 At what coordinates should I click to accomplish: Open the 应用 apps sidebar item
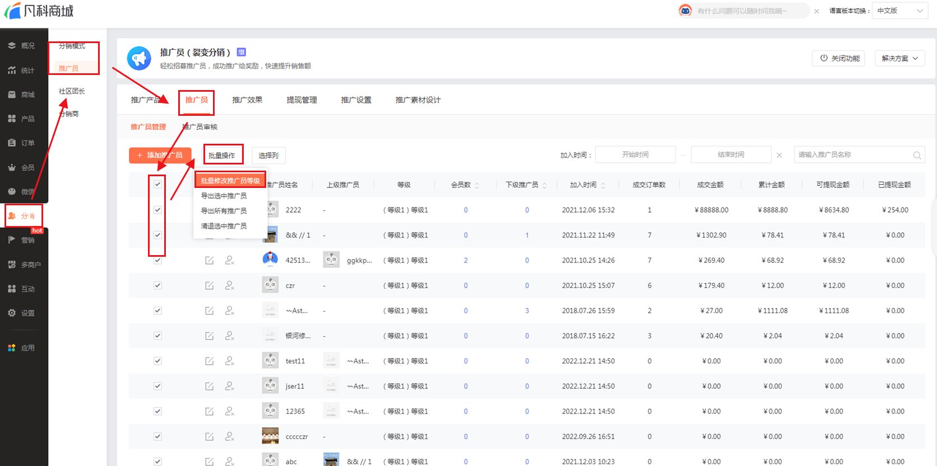(21, 348)
